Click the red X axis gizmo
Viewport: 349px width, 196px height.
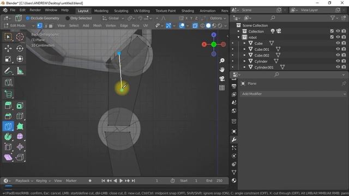204,45
